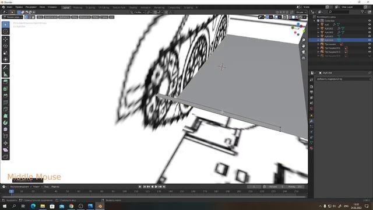Viewport: 373px width, 210px height.
Task: Click the outliner filter funnel icon
Action: coord(362,12)
